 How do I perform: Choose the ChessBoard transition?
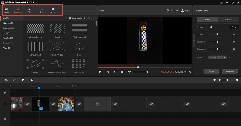tap(79, 64)
